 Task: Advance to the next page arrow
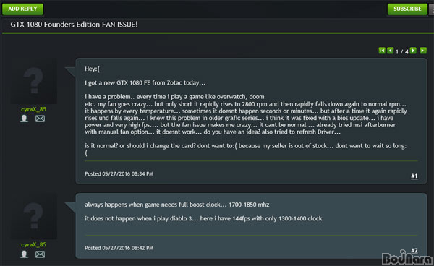coord(413,51)
